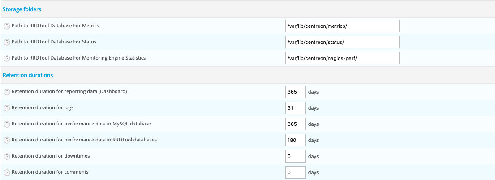Select the RRDTool retention field showing 180

[x=295, y=140]
